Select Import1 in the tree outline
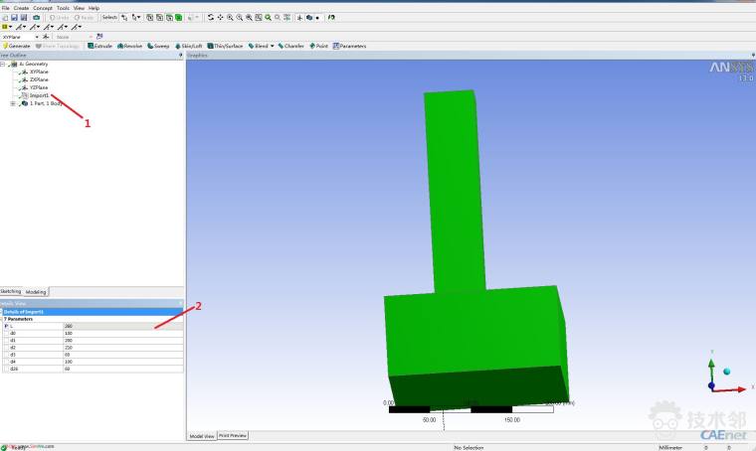 coord(39,95)
